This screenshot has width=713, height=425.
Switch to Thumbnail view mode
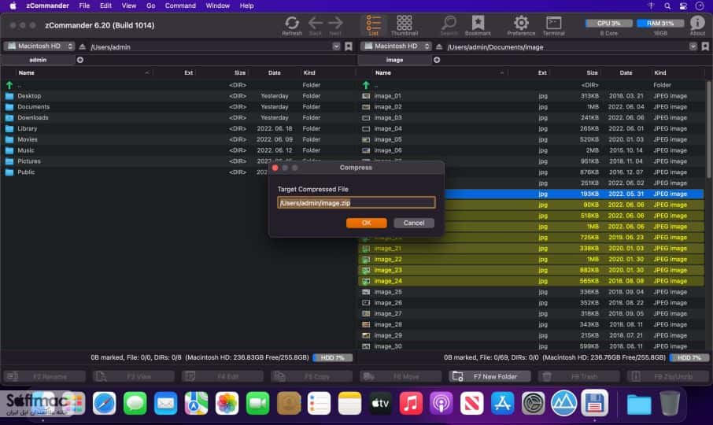pyautogui.click(x=404, y=25)
